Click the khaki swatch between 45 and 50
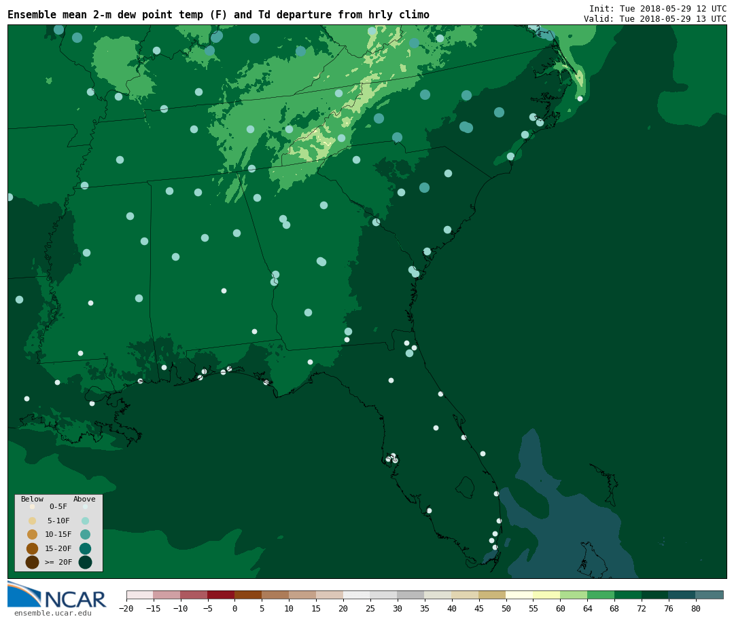This screenshot has height=621, width=734. 493,595
